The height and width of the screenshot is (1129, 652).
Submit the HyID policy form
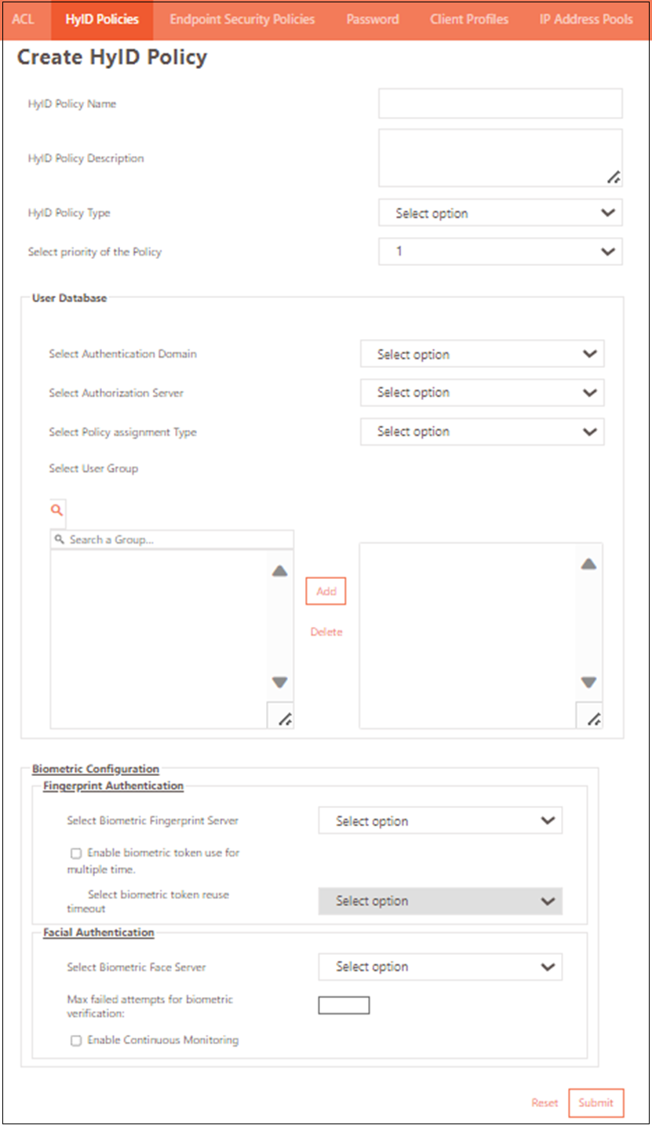(x=596, y=1102)
